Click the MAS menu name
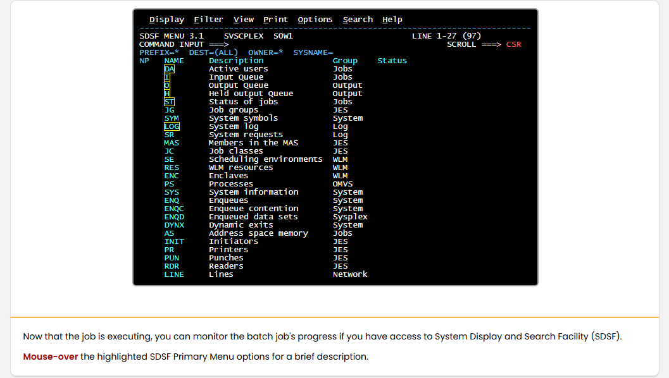 pyautogui.click(x=172, y=143)
